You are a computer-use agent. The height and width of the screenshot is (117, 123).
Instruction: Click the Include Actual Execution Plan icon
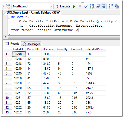111,6
